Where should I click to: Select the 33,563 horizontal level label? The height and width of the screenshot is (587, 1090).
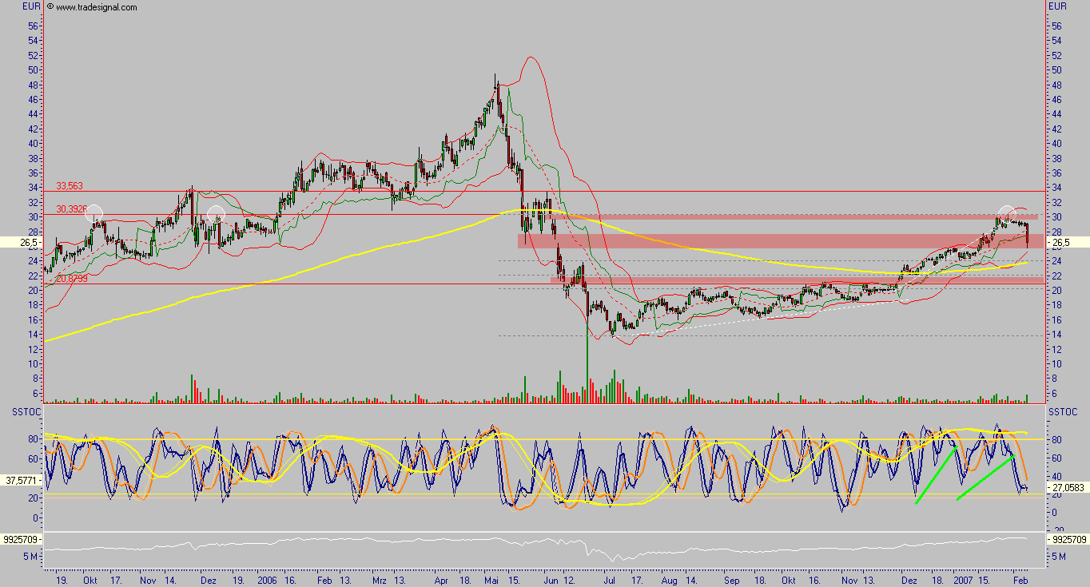(69, 186)
